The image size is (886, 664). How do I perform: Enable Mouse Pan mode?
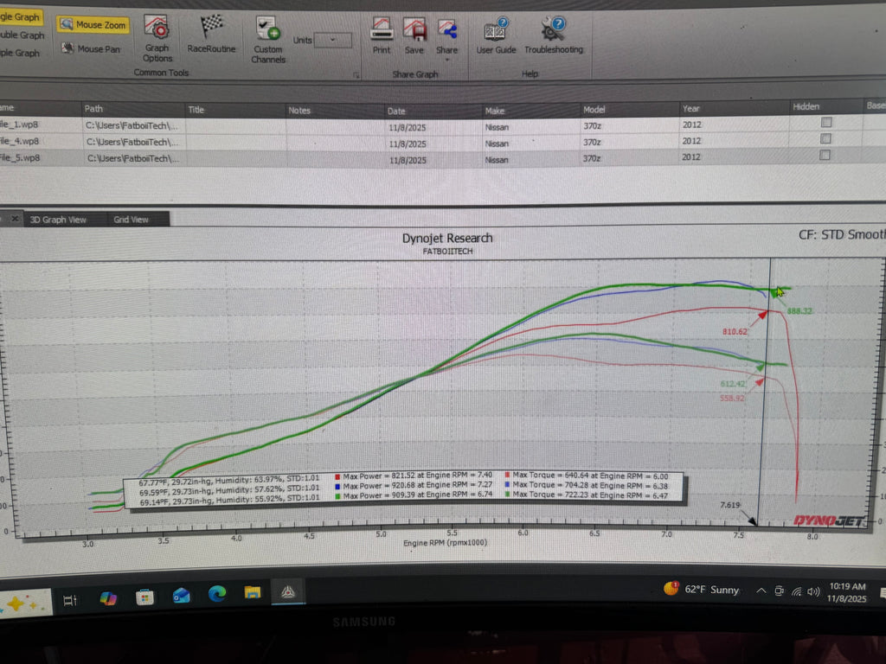[92, 49]
